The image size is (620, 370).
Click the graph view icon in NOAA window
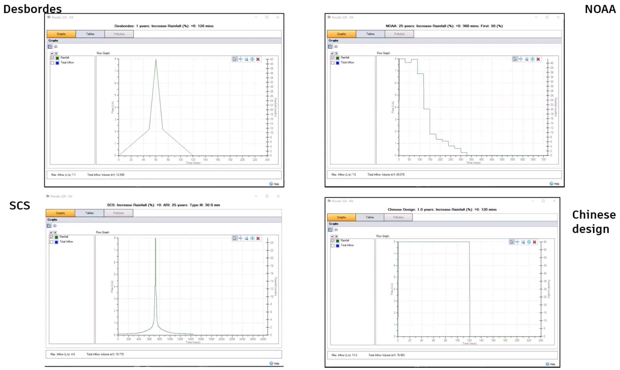tap(330, 46)
